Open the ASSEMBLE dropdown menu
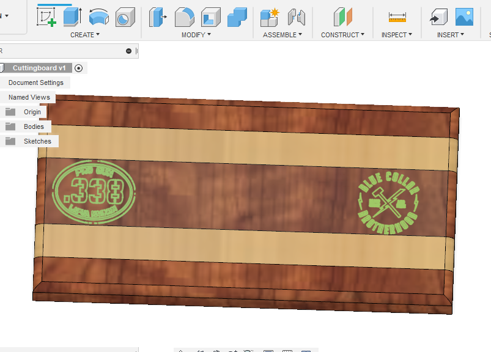This screenshot has height=352, width=491. click(x=282, y=35)
